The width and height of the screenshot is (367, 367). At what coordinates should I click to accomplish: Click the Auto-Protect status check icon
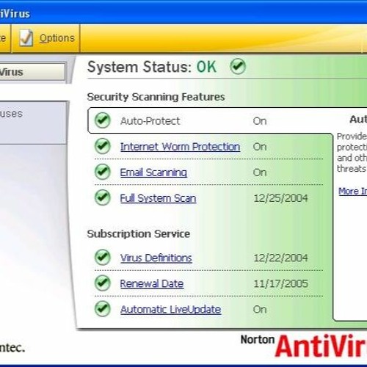[103, 120]
